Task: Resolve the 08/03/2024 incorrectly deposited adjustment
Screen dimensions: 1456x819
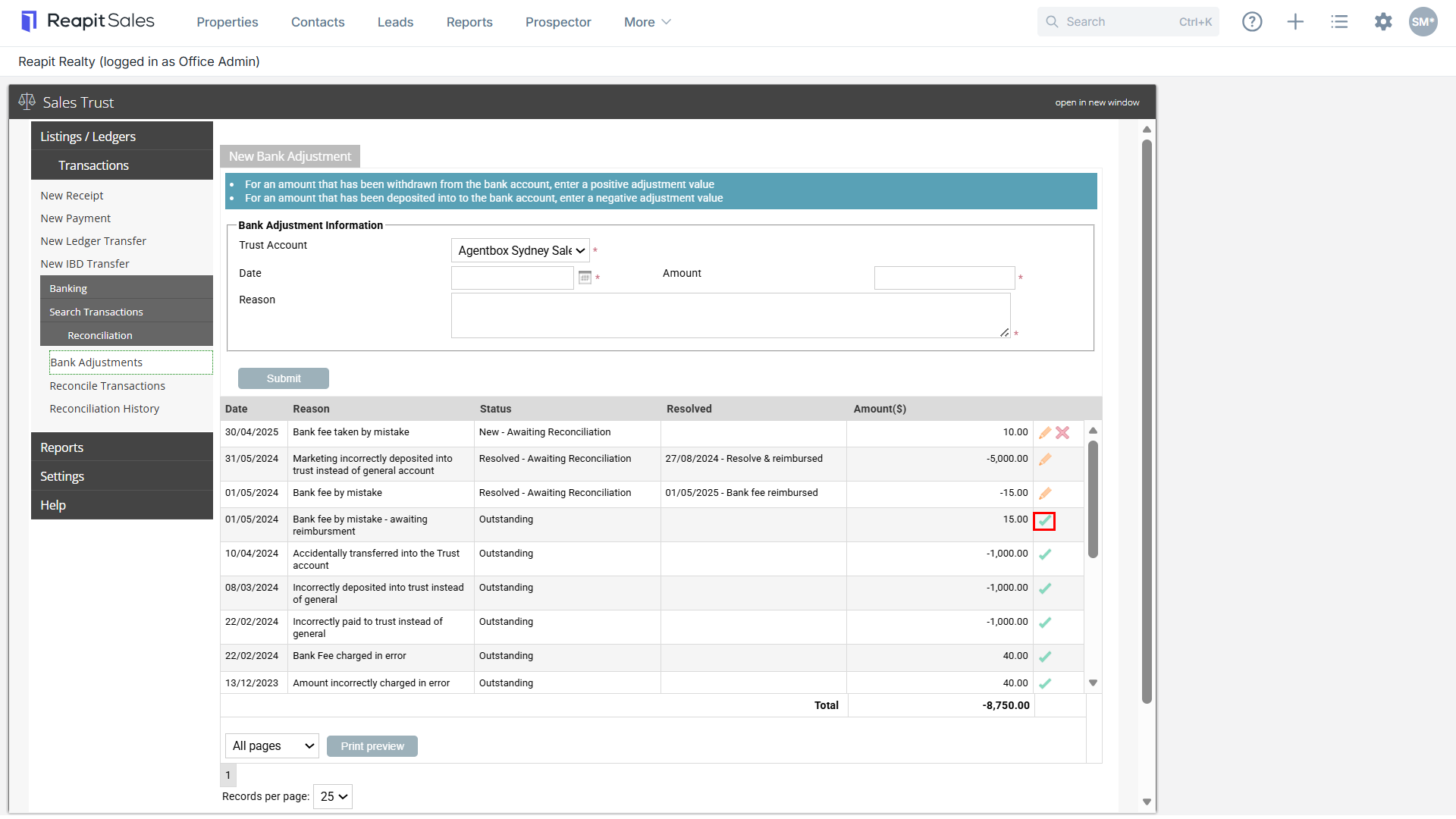Action: (1045, 588)
